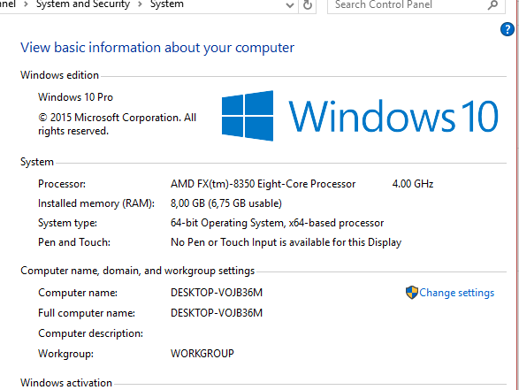Select the System breadcrumb item

click(x=167, y=4)
